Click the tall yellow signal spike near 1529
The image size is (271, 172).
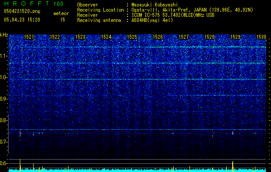coord(233,166)
